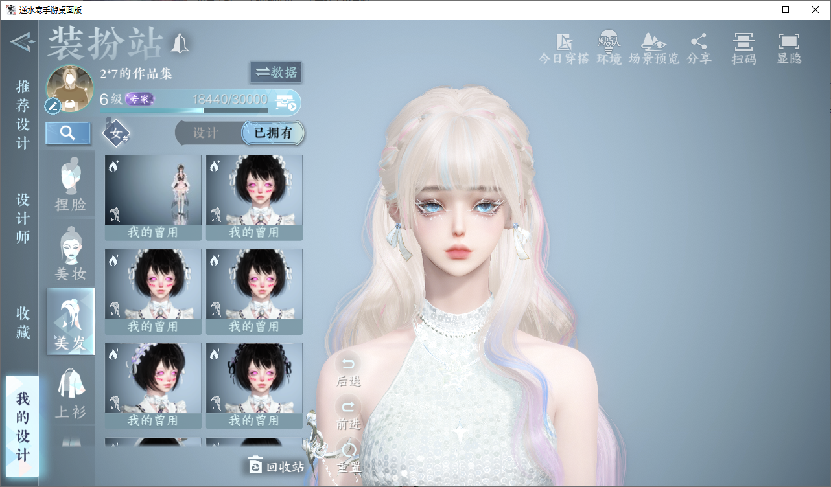Open the 环境 lighting settings
This screenshot has height=487, width=831.
pos(609,49)
